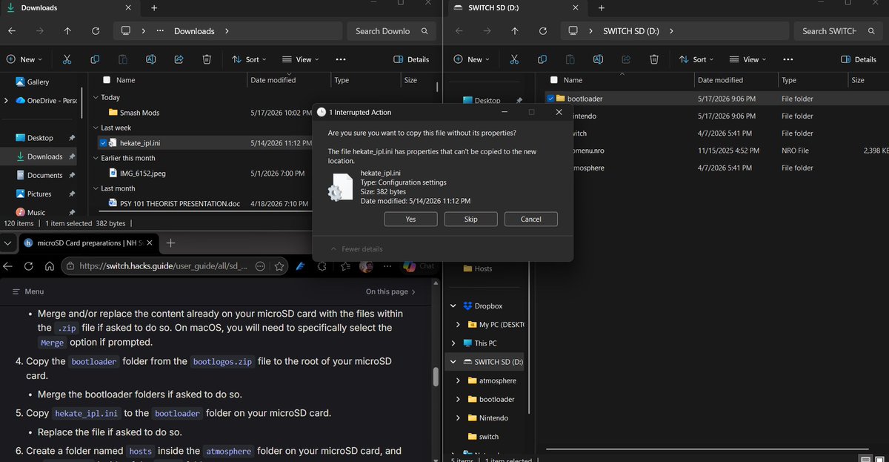Click Yes in the Interrupted Action dialog
889x462 pixels.
410,219
